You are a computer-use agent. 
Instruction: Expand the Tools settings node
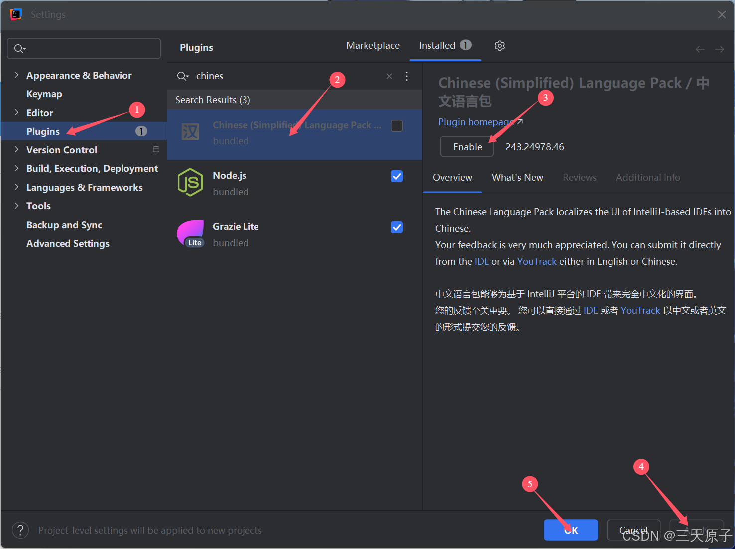(x=16, y=206)
